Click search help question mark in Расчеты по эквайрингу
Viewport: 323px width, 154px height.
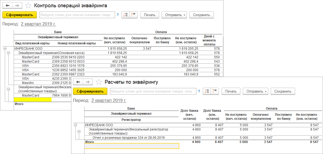[x=199, y=91]
